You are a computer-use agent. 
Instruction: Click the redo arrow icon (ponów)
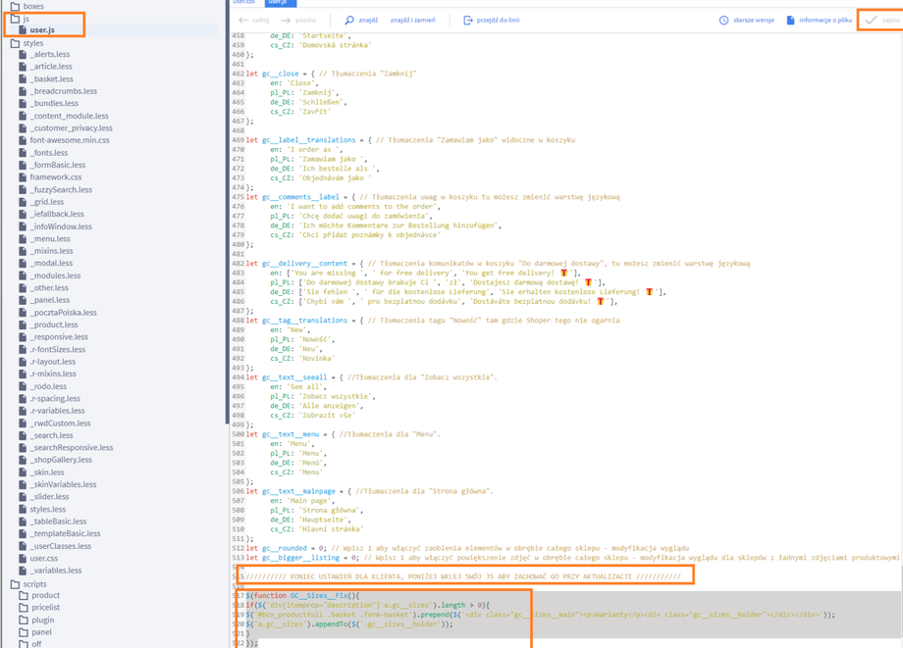pyautogui.click(x=286, y=20)
